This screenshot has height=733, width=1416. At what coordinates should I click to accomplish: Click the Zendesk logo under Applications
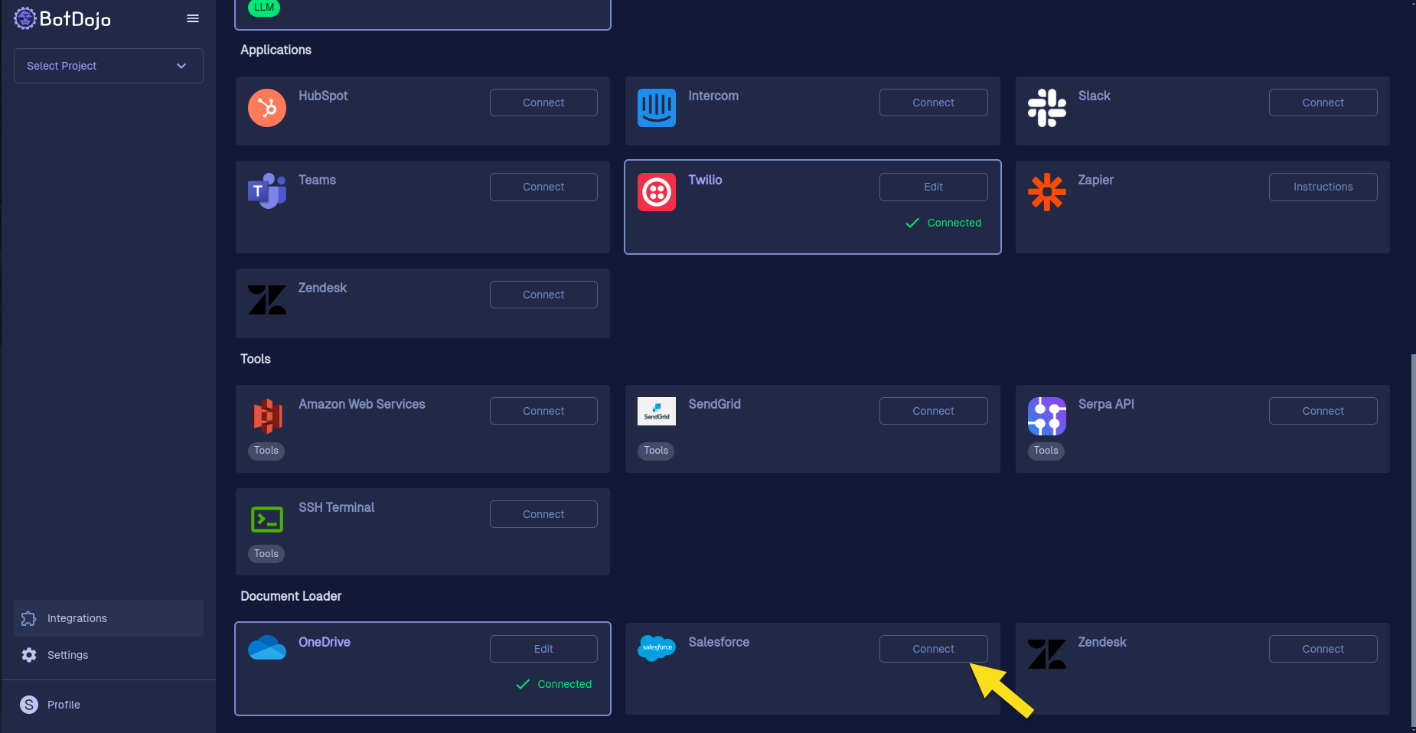click(267, 300)
